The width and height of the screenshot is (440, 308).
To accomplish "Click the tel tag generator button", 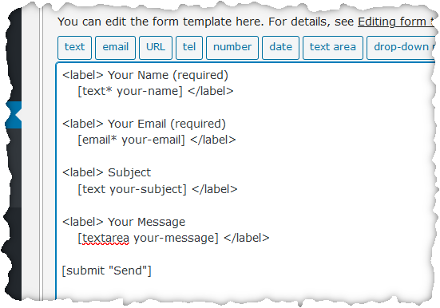I will point(189,47).
